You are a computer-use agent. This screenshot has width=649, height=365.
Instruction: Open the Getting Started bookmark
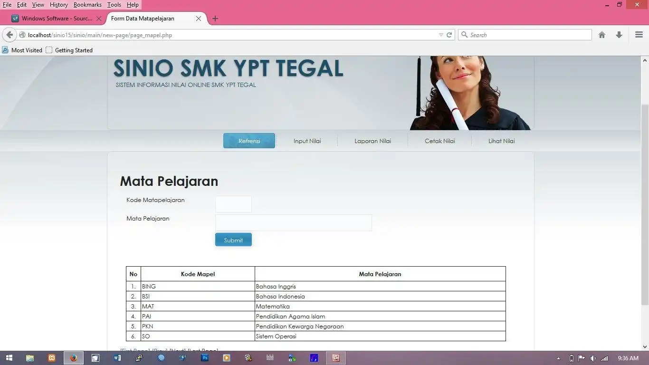(69, 50)
